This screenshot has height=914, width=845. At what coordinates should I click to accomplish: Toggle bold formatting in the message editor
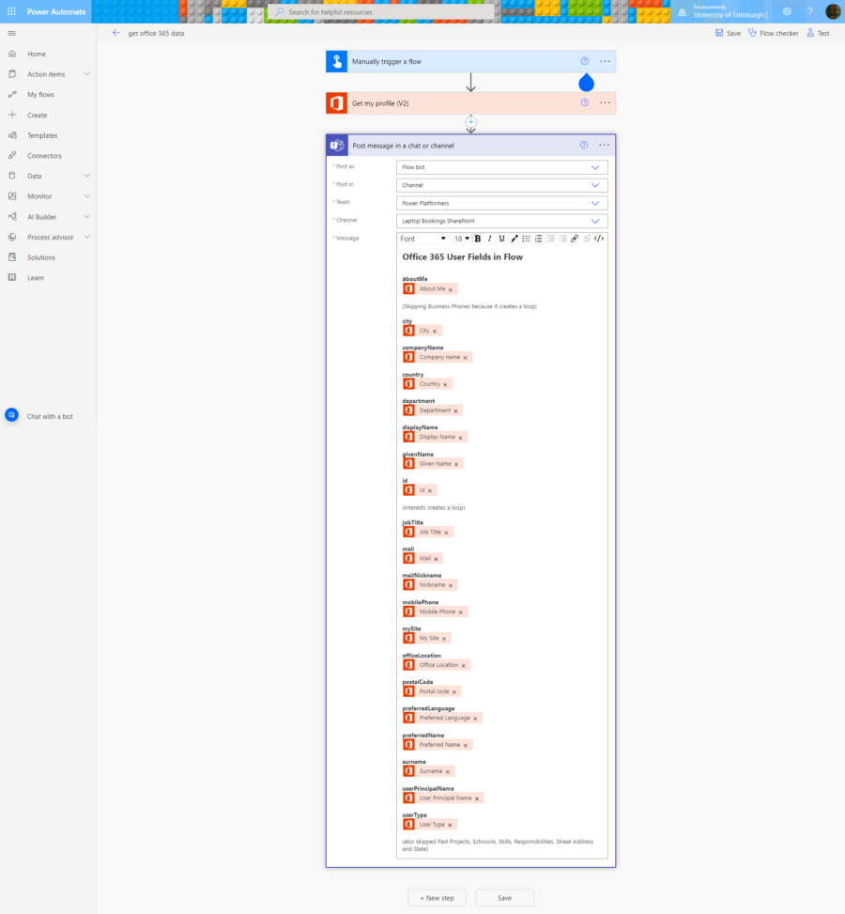[477, 238]
